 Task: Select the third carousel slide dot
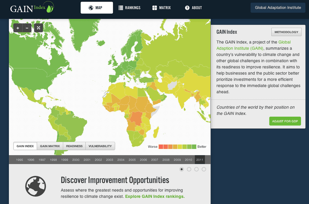[x=197, y=169]
